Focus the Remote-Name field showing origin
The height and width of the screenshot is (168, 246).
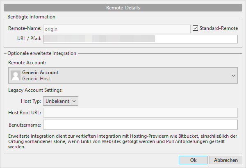coord(117,29)
